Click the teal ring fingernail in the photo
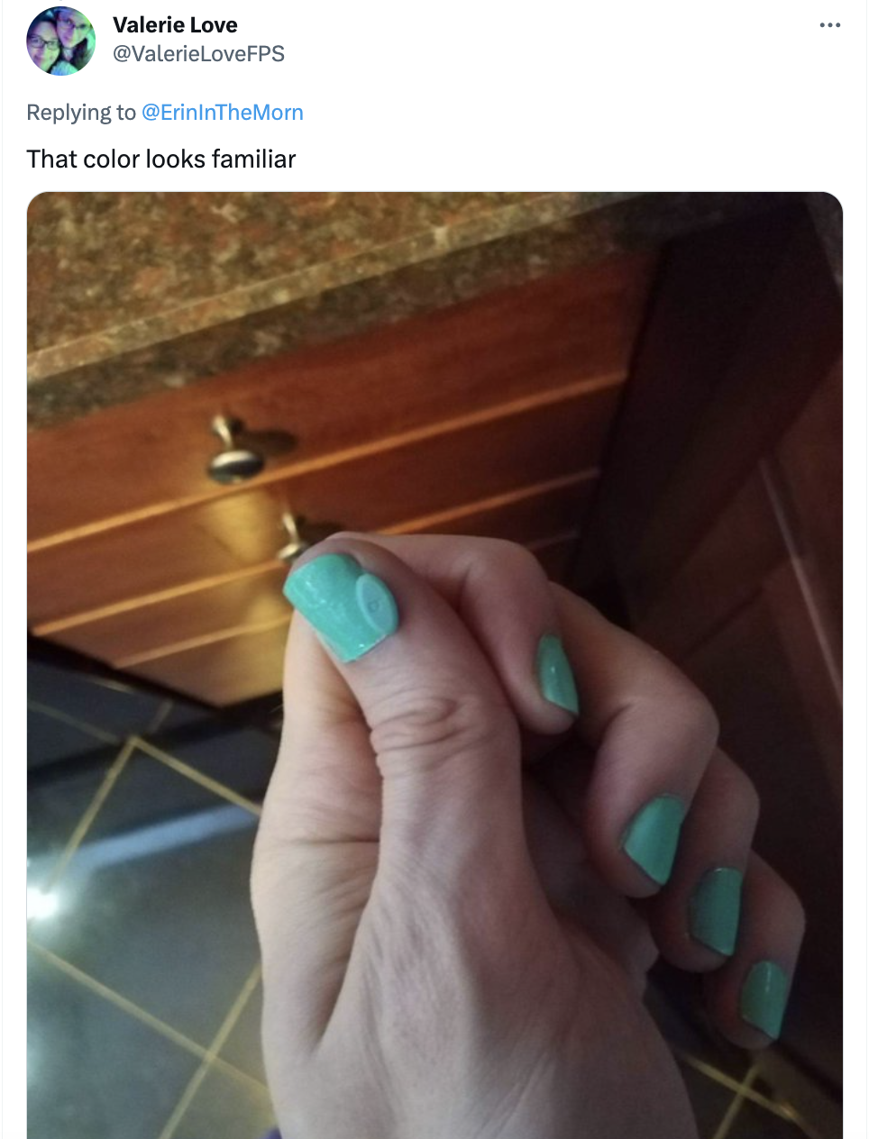The width and height of the screenshot is (869, 1139). [716, 911]
